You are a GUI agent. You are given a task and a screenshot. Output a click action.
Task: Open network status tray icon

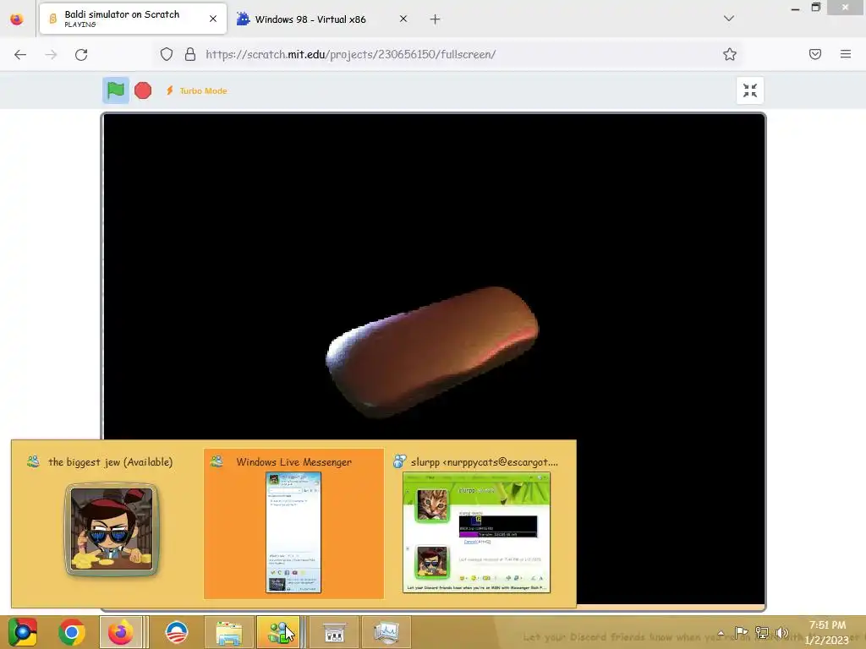pyautogui.click(x=762, y=632)
